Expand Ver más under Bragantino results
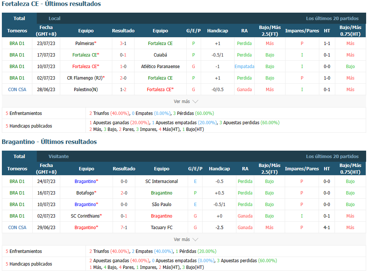Image resolution: width=368 pixels, height=273 pixels. tap(186, 240)
